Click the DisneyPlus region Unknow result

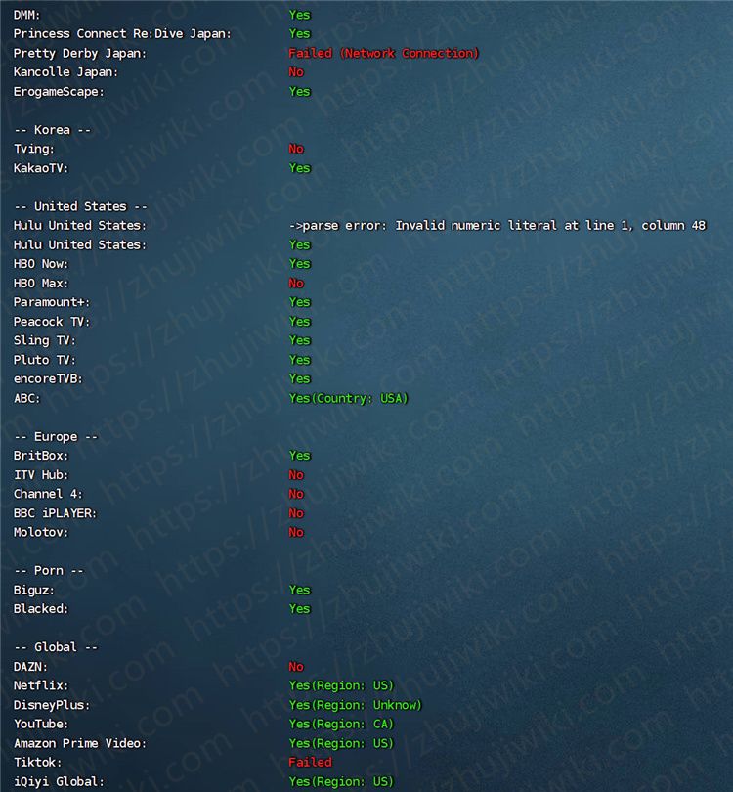tap(355, 705)
